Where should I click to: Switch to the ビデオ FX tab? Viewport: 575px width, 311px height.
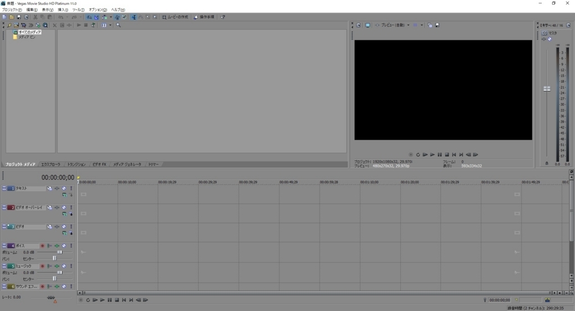(x=99, y=165)
